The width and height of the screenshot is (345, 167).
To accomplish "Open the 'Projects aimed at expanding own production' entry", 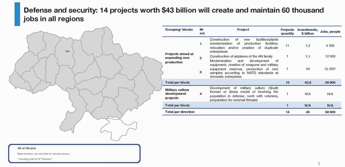I will click(179, 58).
